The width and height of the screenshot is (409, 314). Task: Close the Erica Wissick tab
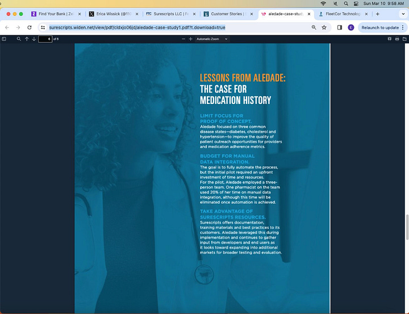[x=137, y=14]
